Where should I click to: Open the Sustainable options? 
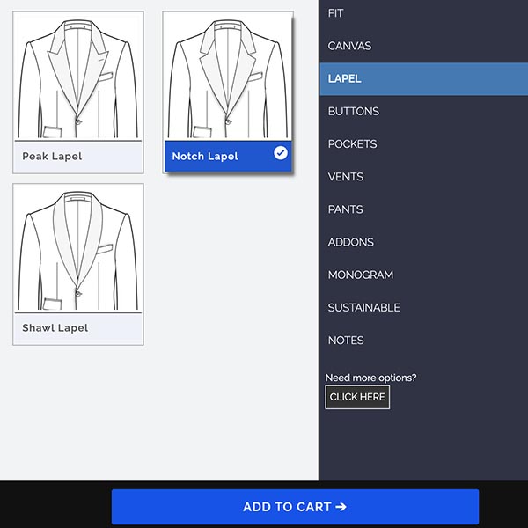tap(363, 307)
